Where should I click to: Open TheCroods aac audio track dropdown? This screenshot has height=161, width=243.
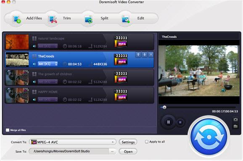point(48,64)
